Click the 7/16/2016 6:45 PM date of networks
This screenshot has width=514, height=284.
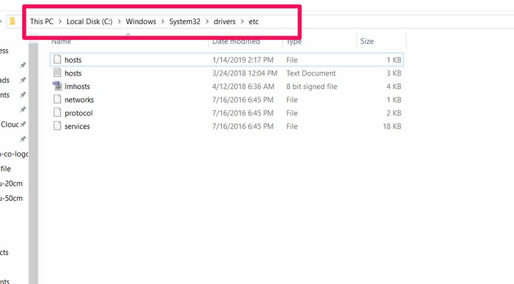[243, 100]
